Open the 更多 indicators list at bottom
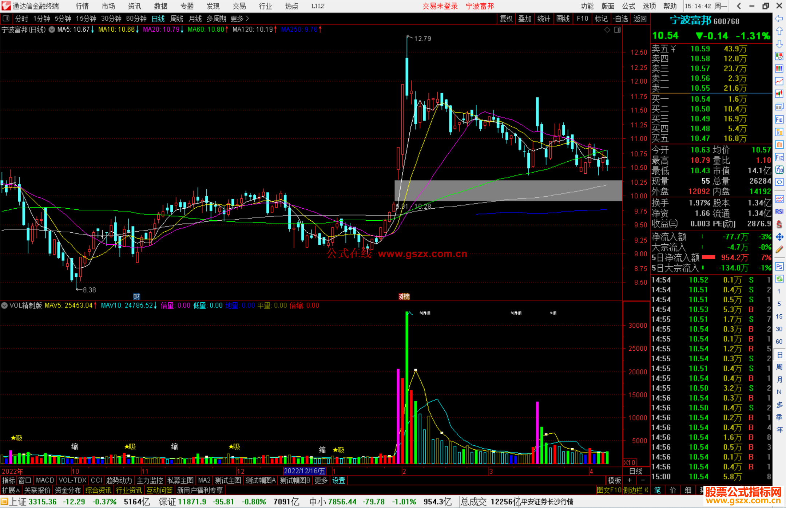This screenshot has width=786, height=508. pos(321,480)
